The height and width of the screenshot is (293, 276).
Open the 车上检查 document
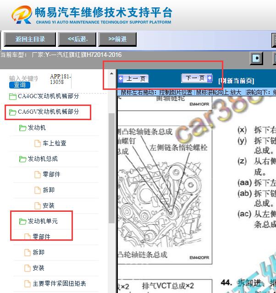[55, 144]
